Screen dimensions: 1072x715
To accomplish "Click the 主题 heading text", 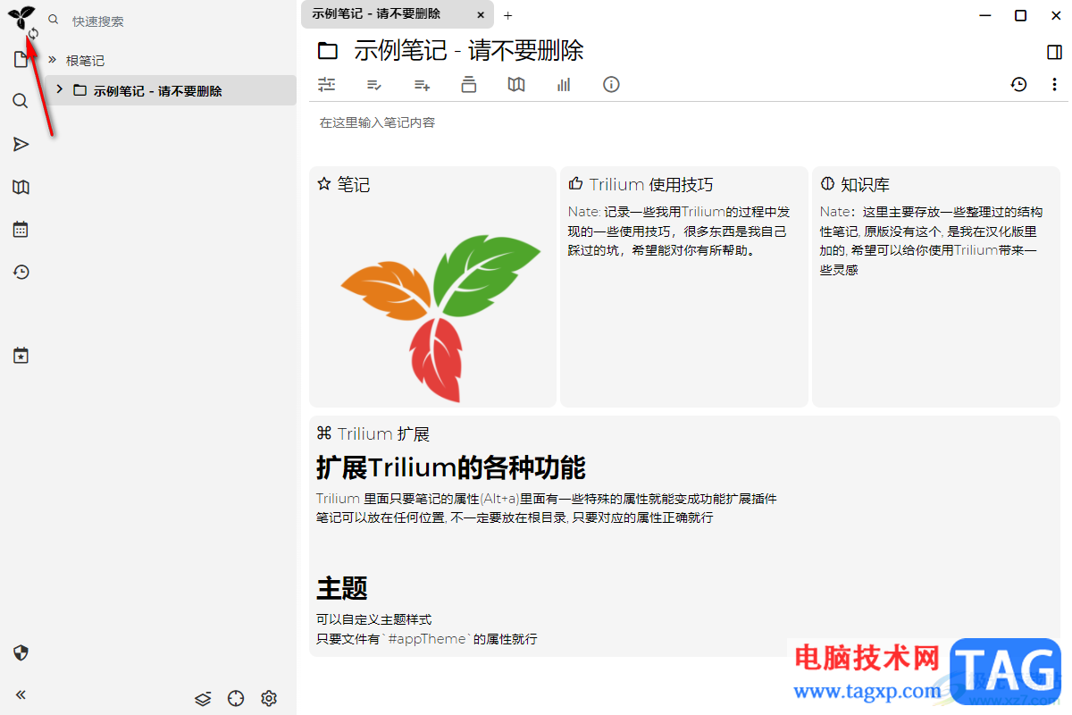I will 342,588.
